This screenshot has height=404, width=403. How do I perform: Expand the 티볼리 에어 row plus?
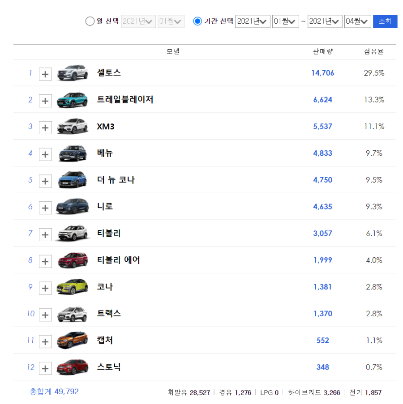click(45, 262)
